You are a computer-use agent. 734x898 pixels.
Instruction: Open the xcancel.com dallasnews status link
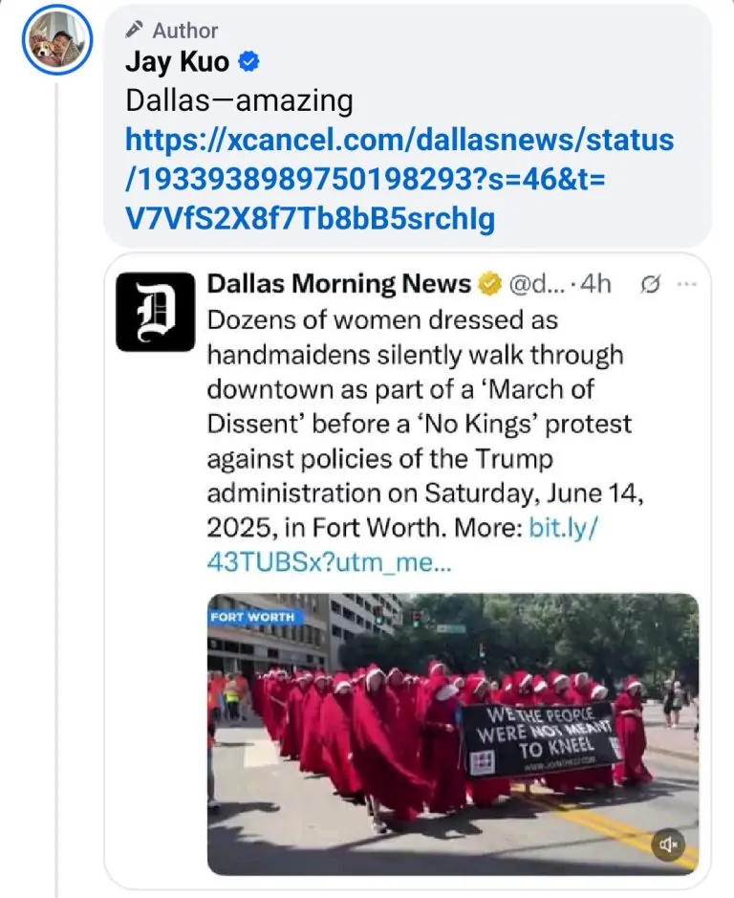[x=399, y=180]
